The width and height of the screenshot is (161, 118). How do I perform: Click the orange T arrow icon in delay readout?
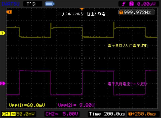pyautogui.click(x=132, y=114)
